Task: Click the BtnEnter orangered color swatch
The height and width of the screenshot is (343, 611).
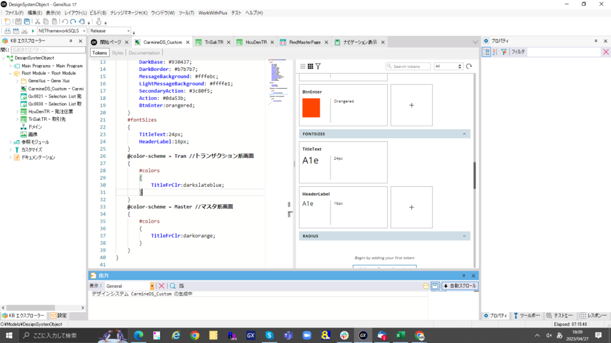Action: click(311, 108)
